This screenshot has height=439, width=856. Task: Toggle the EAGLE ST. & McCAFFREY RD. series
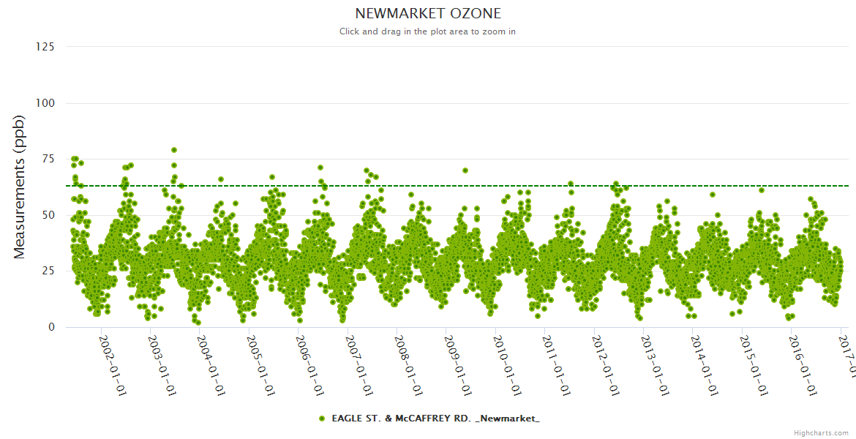(435, 419)
